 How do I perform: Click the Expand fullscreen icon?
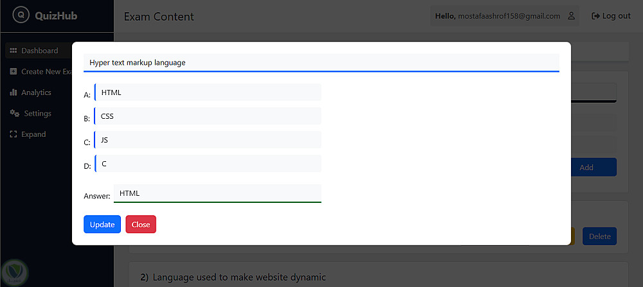pos(14,134)
